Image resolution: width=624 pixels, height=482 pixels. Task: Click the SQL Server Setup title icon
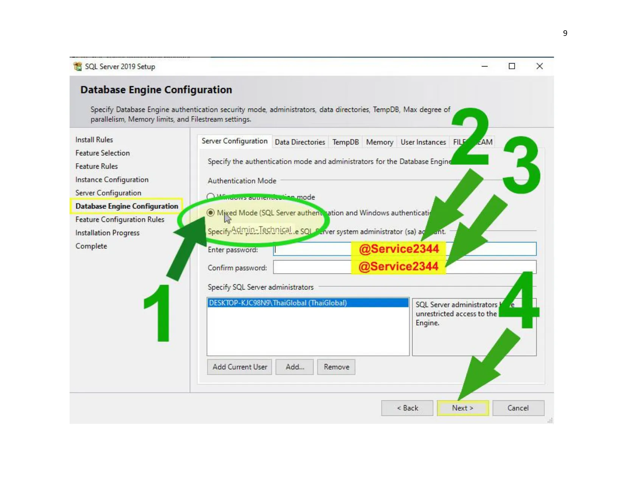(x=78, y=67)
